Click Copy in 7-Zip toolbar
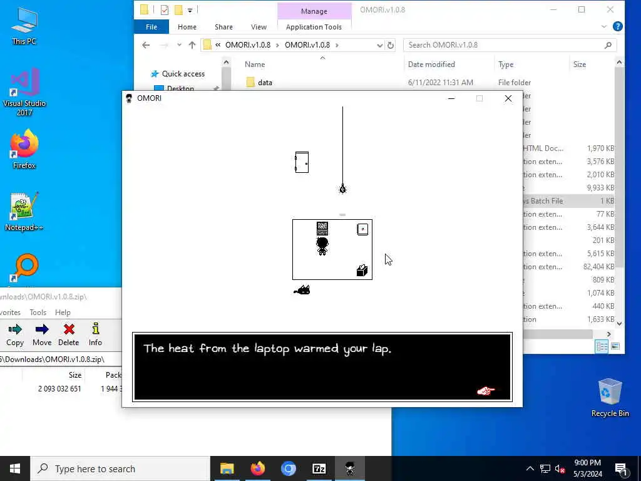 coord(15,334)
